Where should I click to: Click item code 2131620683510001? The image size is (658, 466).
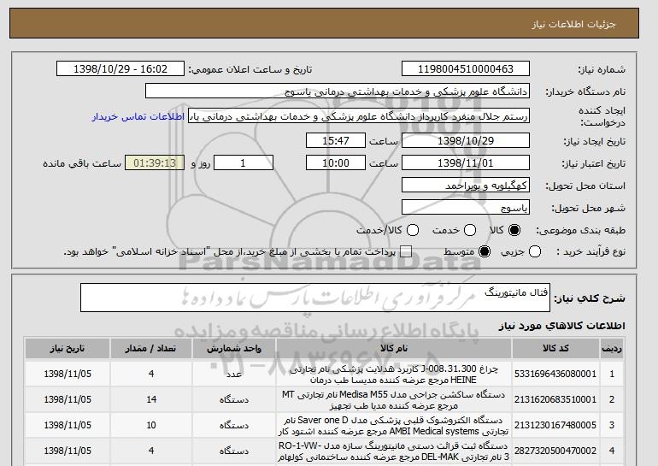pyautogui.click(x=555, y=399)
